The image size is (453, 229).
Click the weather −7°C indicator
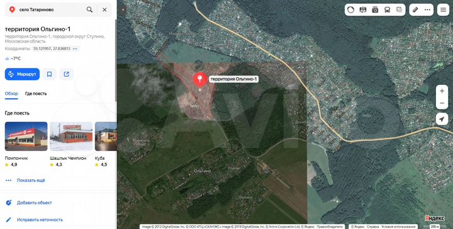pyautogui.click(x=13, y=59)
